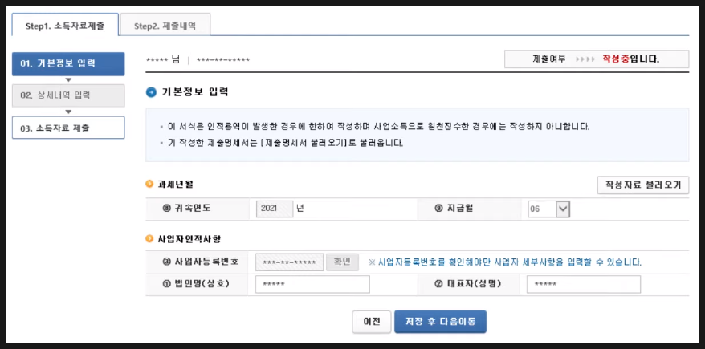Click the gray arrows in 제출여부 status box
705x349 pixels.
(x=585, y=59)
